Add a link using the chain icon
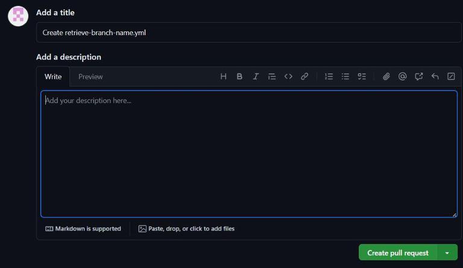463x268 pixels. click(x=304, y=76)
